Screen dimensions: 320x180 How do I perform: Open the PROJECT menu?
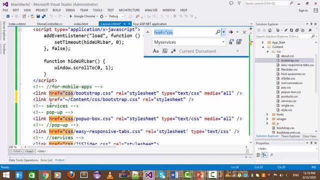click(41, 10)
